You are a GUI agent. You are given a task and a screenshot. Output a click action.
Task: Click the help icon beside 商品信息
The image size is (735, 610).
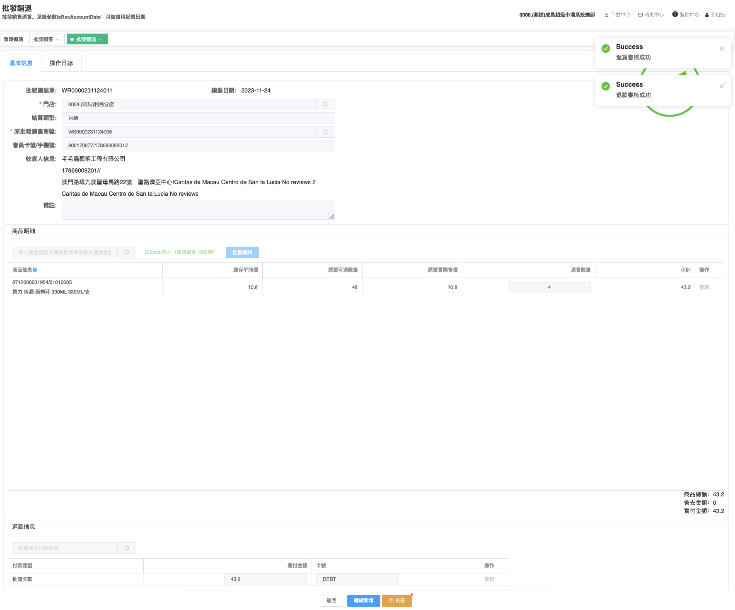click(35, 270)
